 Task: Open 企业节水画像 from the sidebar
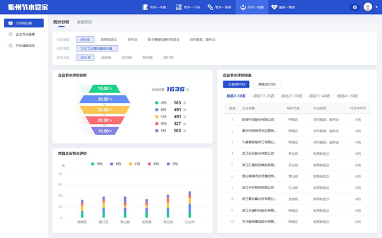tap(24, 34)
